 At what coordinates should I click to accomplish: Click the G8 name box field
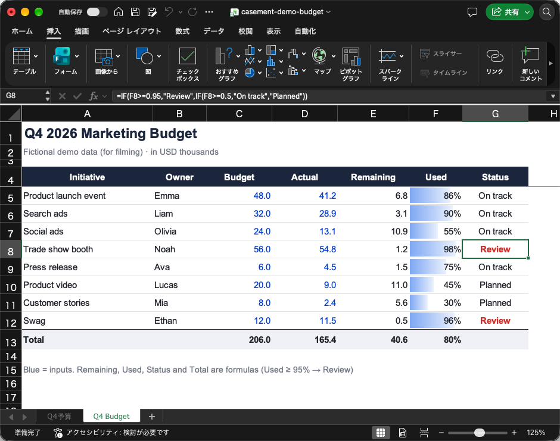tap(23, 96)
